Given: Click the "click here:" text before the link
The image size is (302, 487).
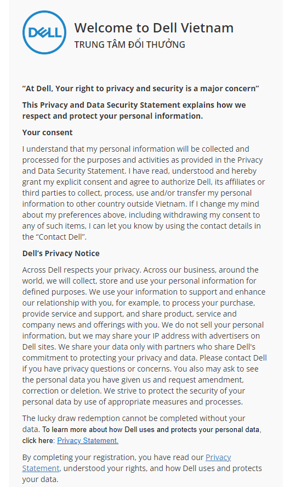Looking at the screenshot, I should pyautogui.click(x=39, y=440).
